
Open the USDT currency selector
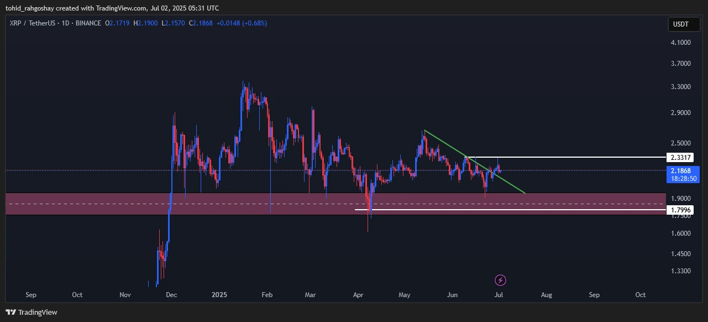click(x=684, y=24)
